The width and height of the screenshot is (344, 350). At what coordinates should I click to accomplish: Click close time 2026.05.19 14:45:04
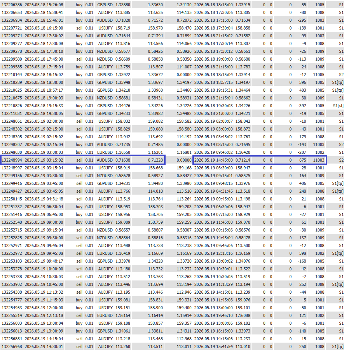click(x=213, y=238)
